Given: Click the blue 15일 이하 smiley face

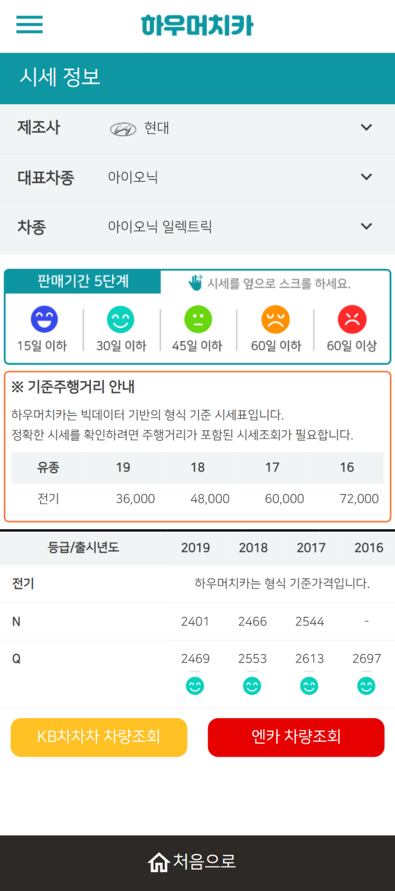Looking at the screenshot, I should click(x=44, y=320).
